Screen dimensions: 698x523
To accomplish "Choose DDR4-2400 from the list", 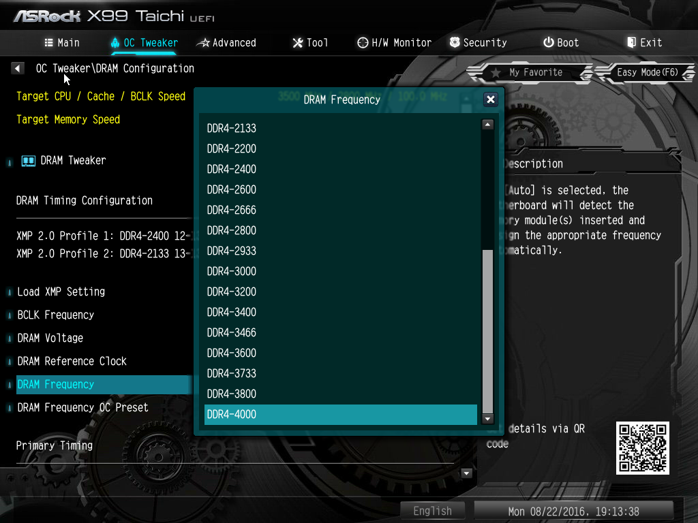I will pos(341,169).
